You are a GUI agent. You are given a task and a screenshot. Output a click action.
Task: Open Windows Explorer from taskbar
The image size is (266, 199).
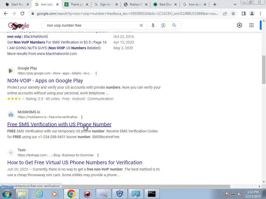(22, 194)
